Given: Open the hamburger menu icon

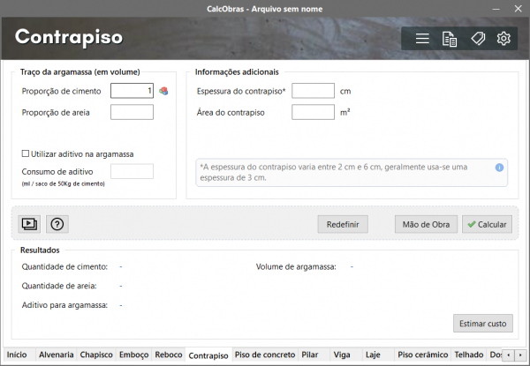Looking at the screenshot, I should 422,39.
